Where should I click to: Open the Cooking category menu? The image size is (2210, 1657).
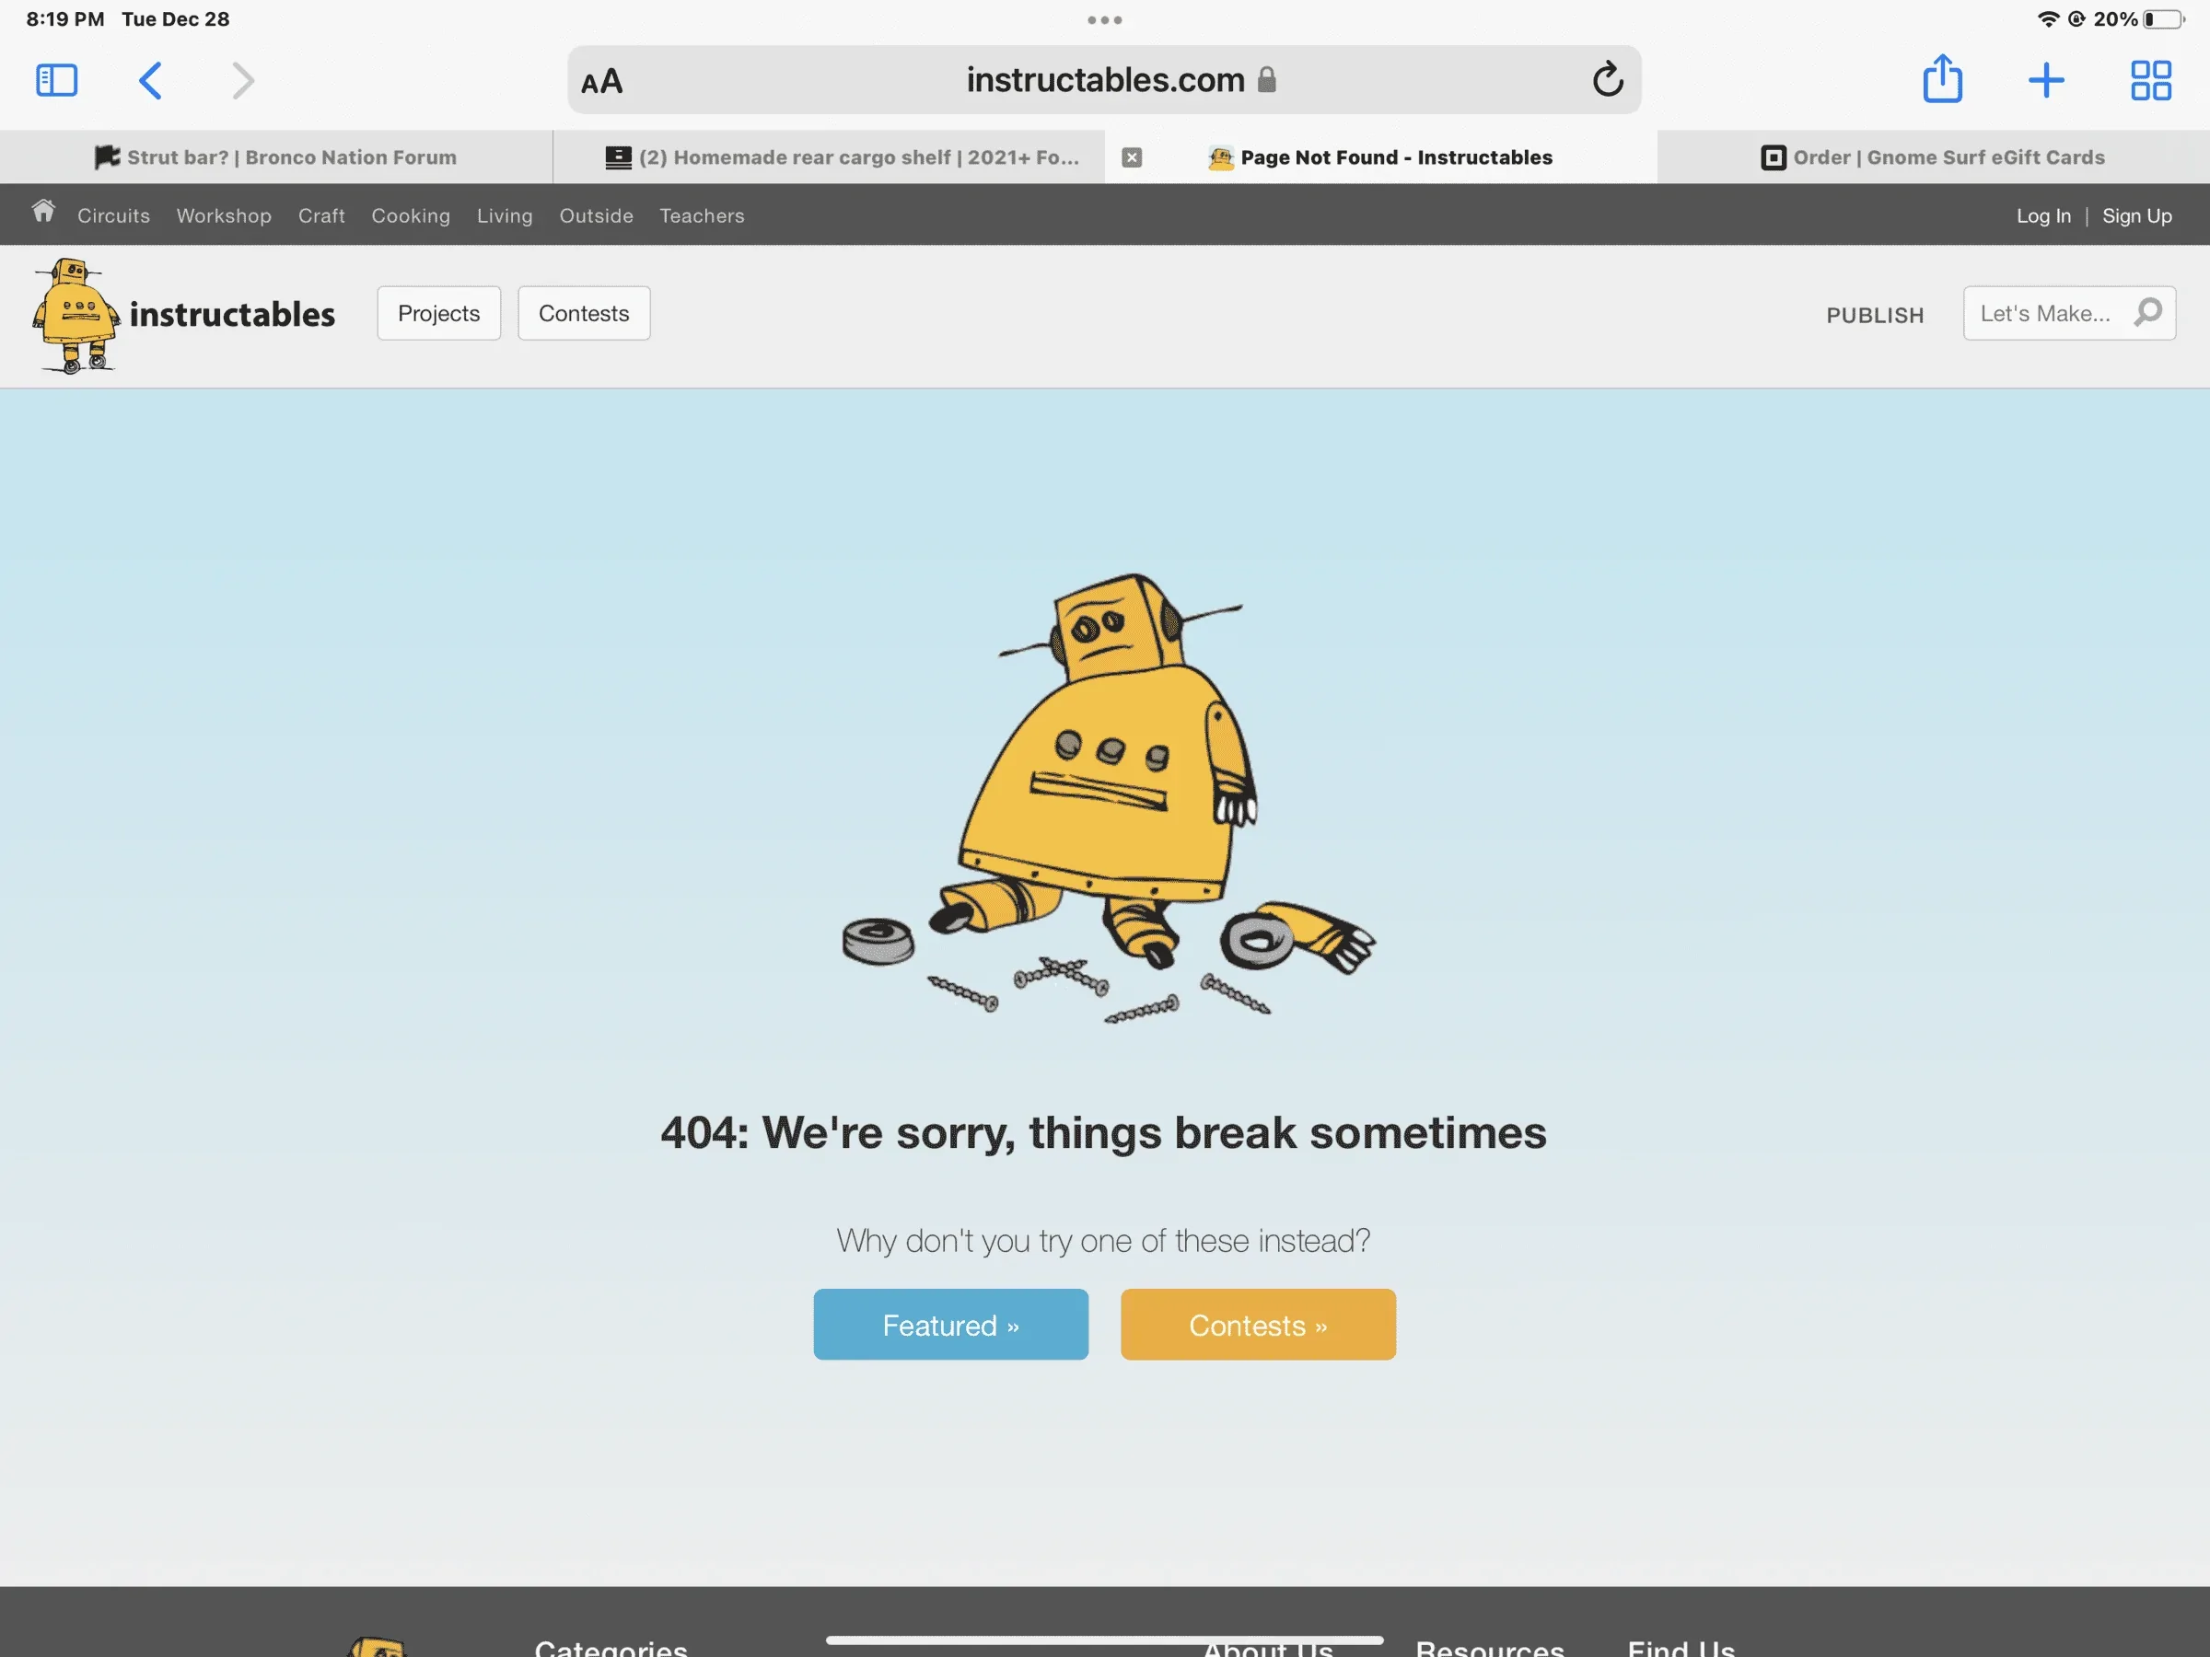411,215
